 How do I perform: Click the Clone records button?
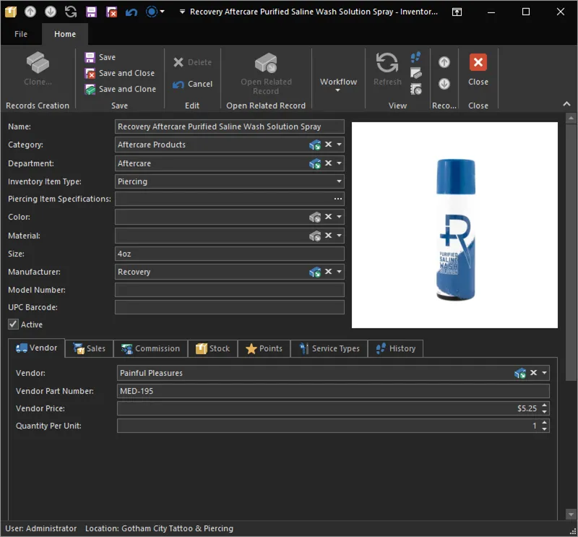click(38, 69)
